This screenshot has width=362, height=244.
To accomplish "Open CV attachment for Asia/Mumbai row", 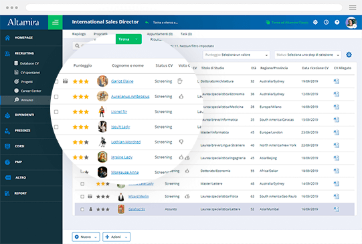I will pyautogui.click(x=337, y=209).
